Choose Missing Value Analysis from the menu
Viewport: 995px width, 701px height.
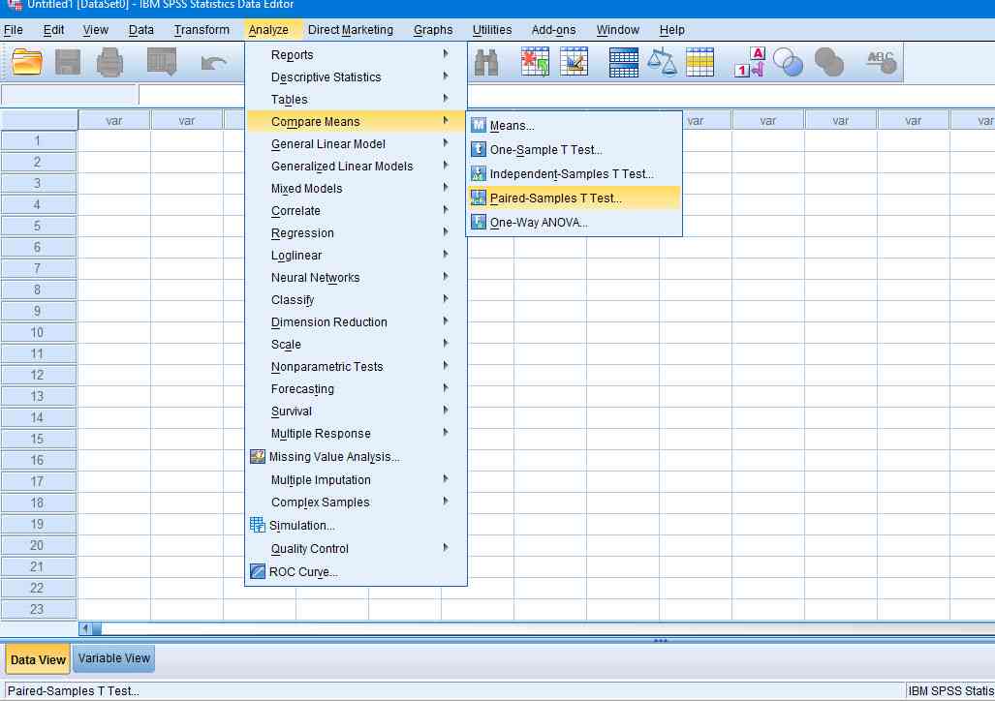pyautogui.click(x=356, y=457)
